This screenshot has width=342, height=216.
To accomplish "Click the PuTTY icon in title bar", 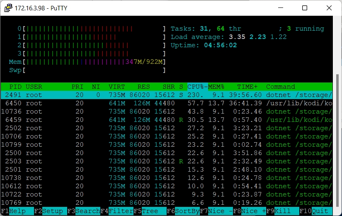I will [7, 8].
